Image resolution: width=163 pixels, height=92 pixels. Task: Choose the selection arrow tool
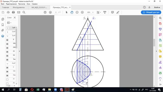[x=67, y=12]
